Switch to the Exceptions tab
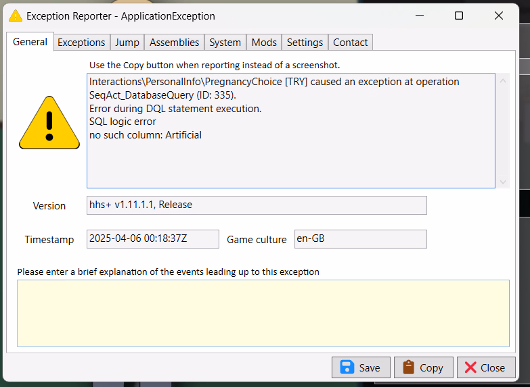This screenshot has width=530, height=387. [x=81, y=42]
